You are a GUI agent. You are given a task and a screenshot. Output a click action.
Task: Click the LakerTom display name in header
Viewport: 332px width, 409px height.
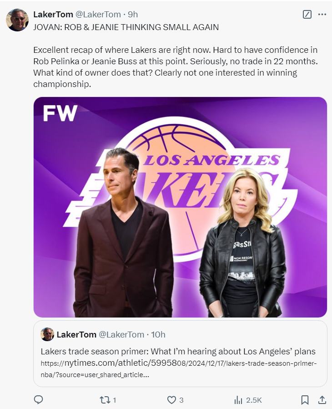coord(53,15)
